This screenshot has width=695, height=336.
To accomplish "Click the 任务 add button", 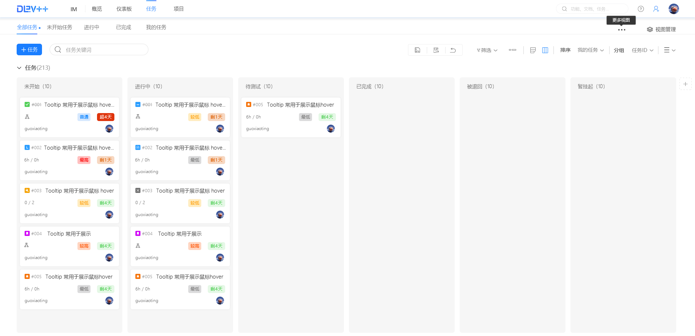I will tap(29, 49).
